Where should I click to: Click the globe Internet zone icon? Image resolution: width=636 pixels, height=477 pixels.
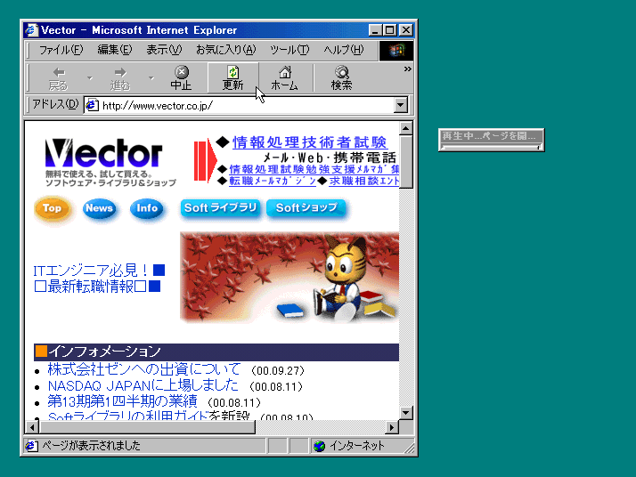320,446
